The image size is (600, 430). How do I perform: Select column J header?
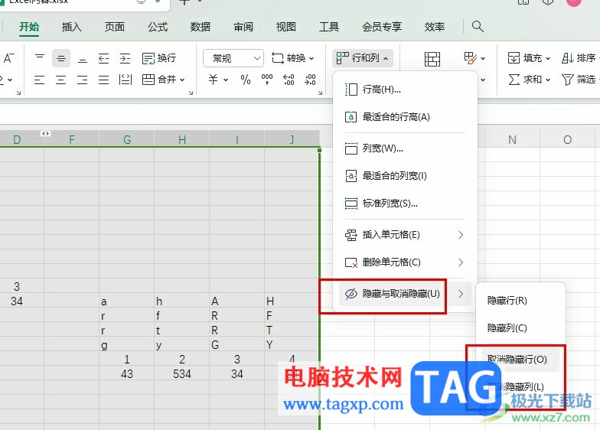click(292, 139)
